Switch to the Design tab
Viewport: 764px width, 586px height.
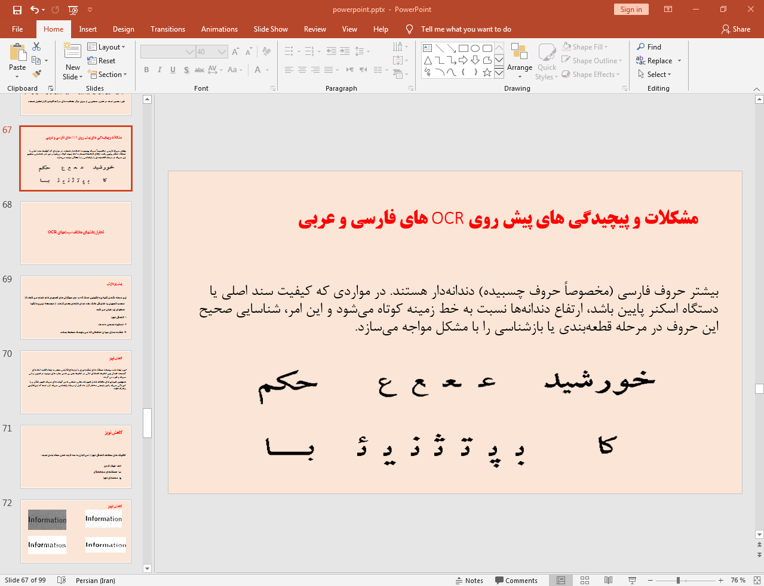[x=124, y=29]
